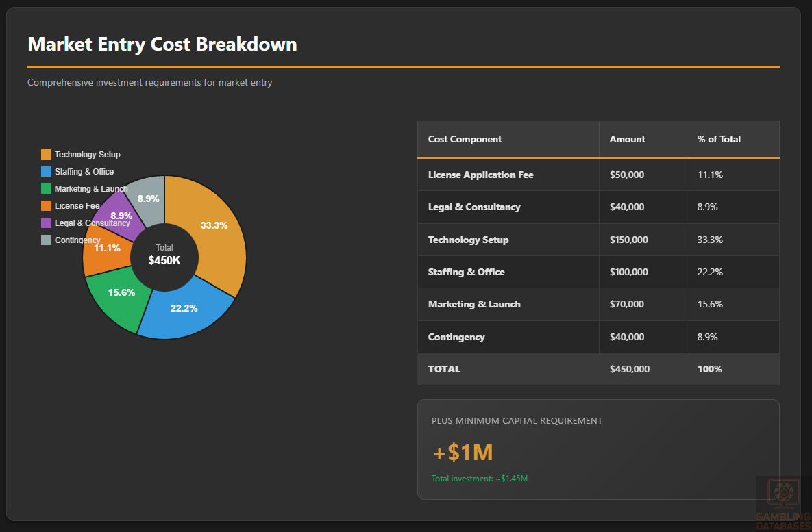Toggle the License Fee legend entry

tap(77, 206)
